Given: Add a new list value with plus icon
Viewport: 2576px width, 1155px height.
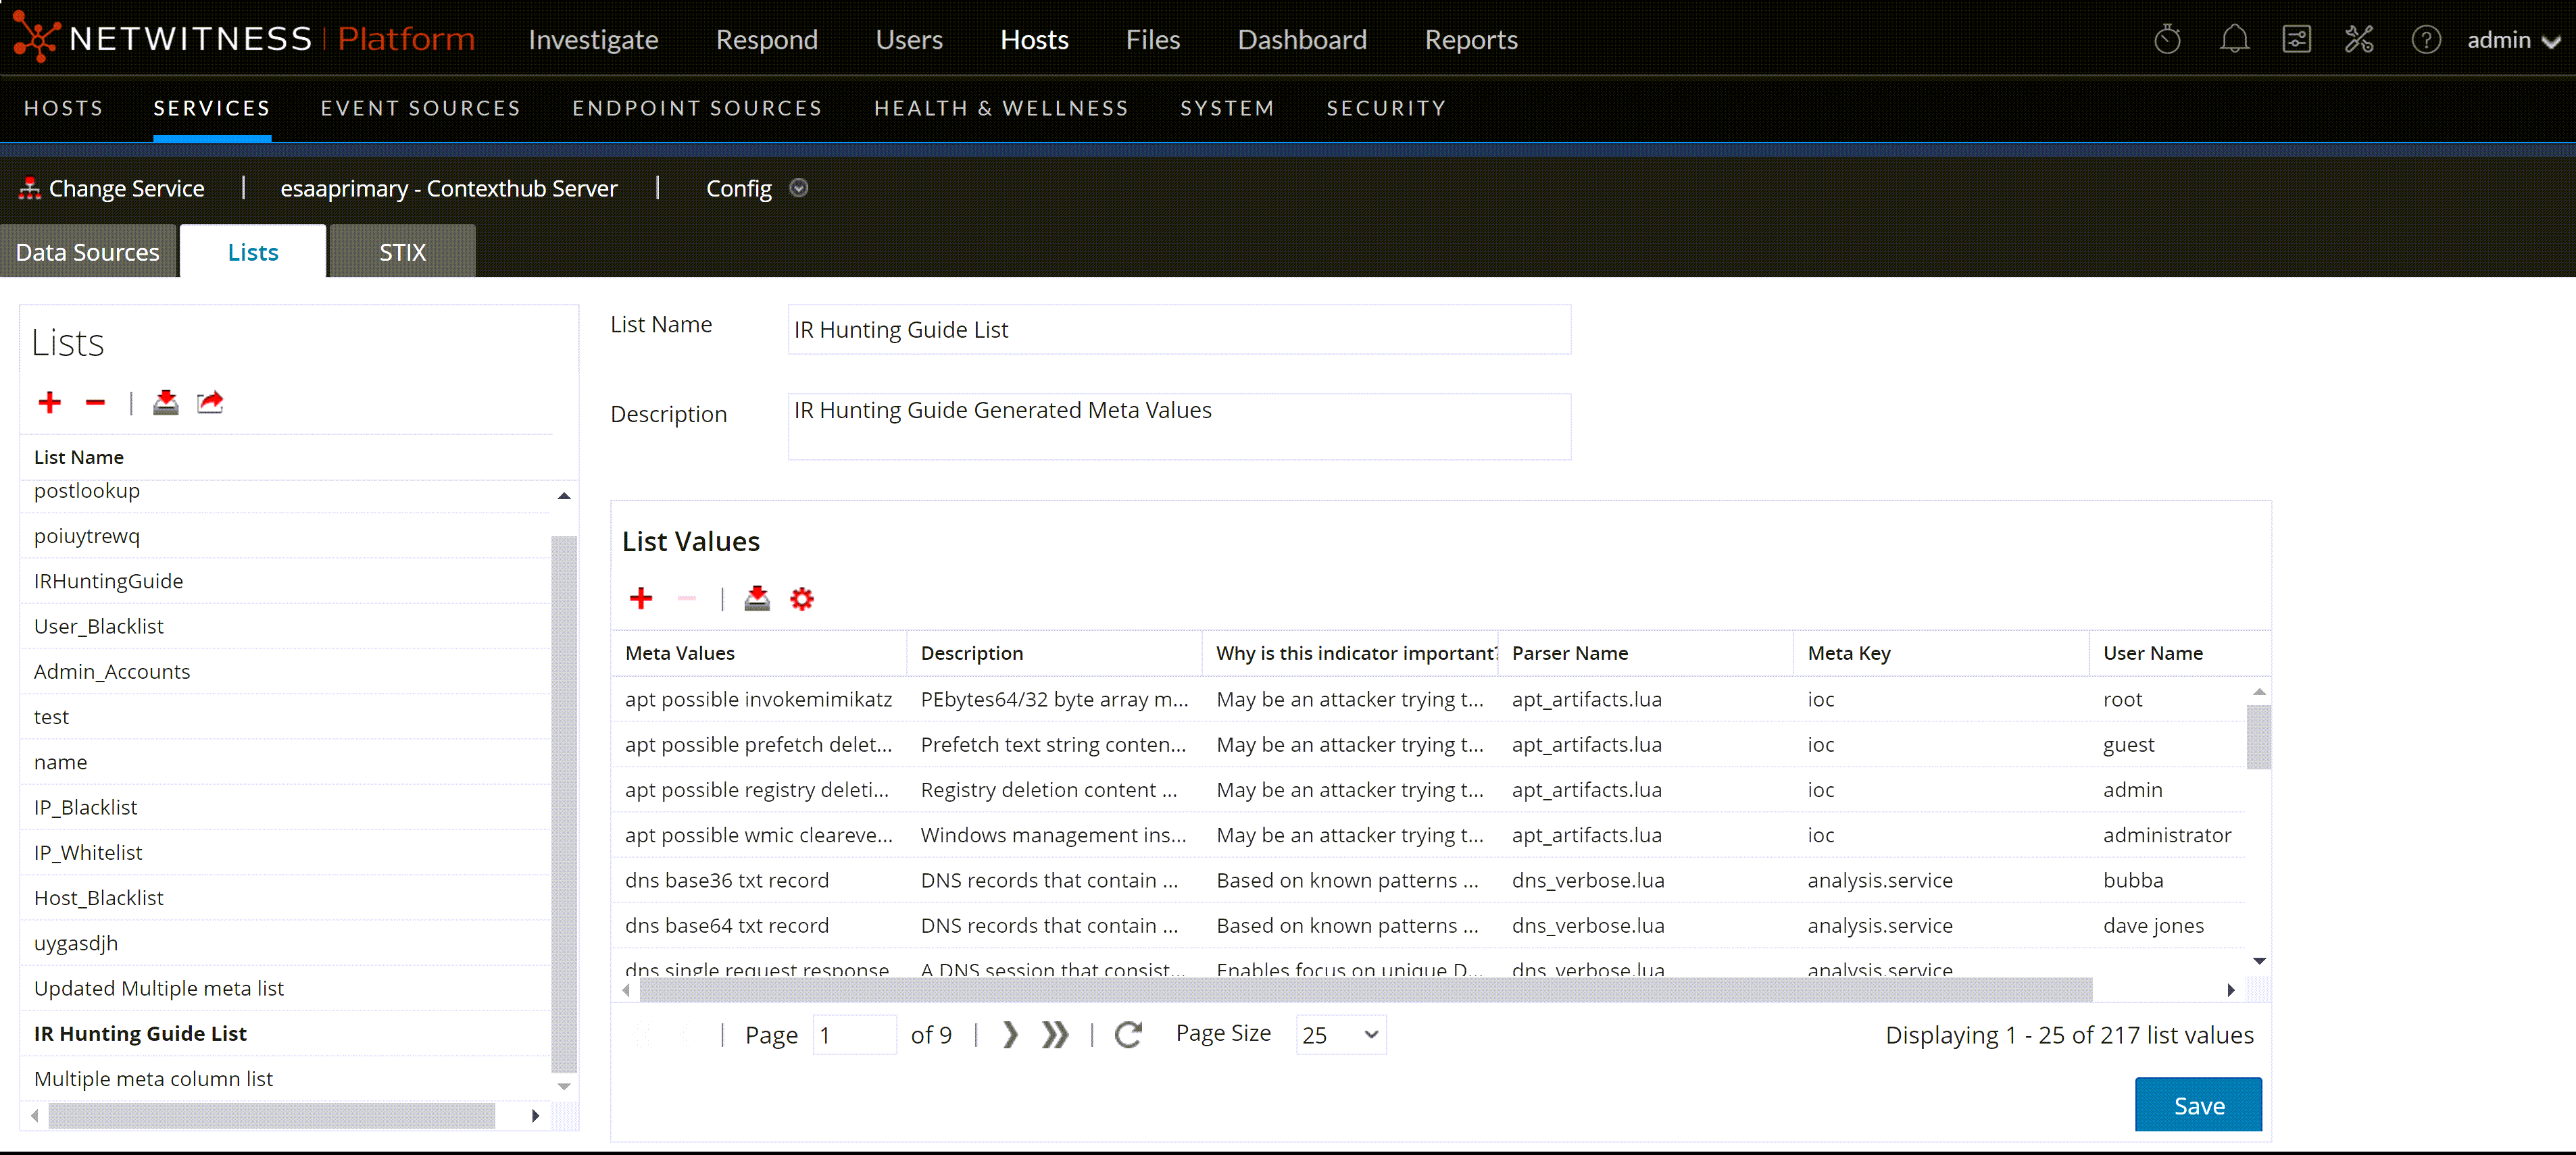Looking at the screenshot, I should coord(640,598).
